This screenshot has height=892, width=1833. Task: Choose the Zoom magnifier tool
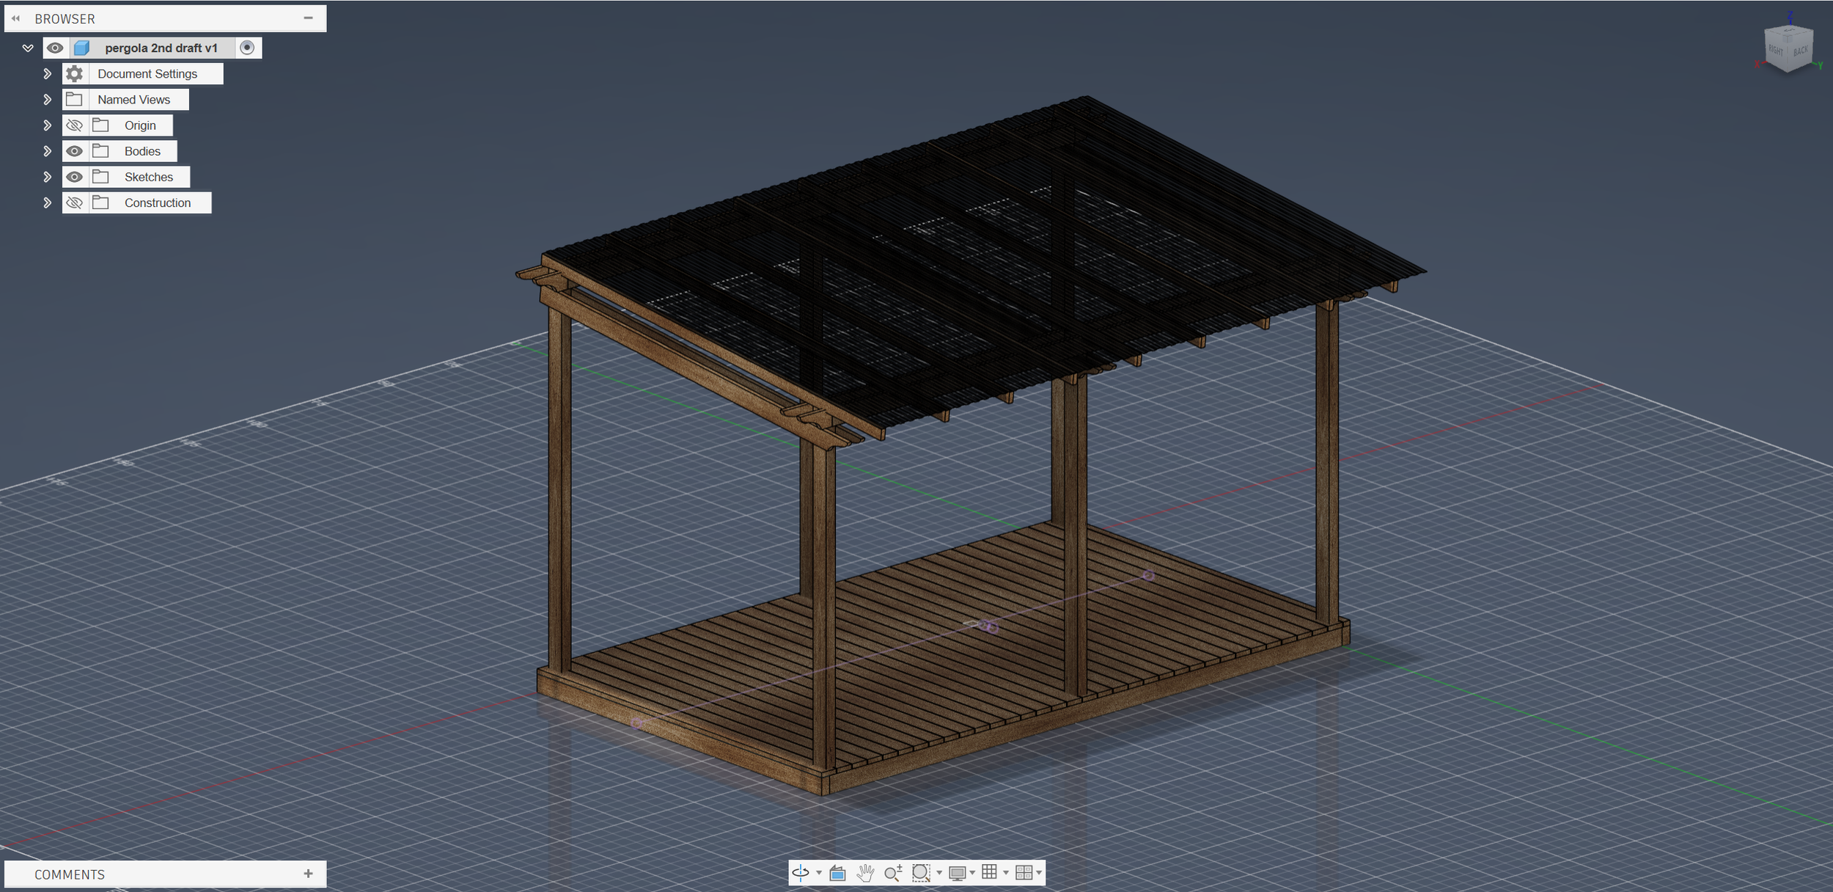coord(893,873)
